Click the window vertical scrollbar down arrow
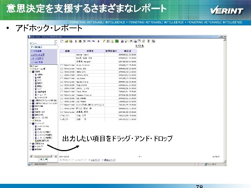 (x=225, y=161)
